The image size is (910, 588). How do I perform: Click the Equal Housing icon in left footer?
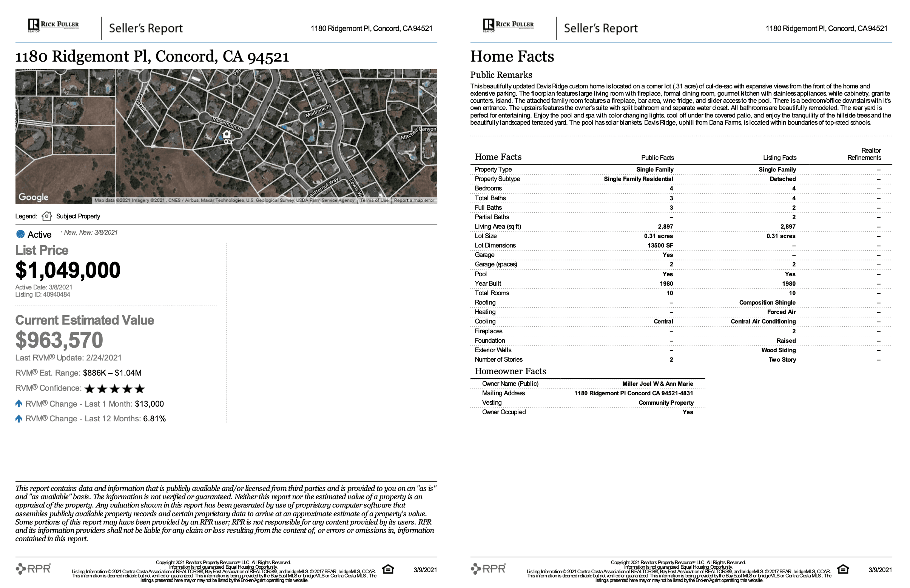(388, 569)
